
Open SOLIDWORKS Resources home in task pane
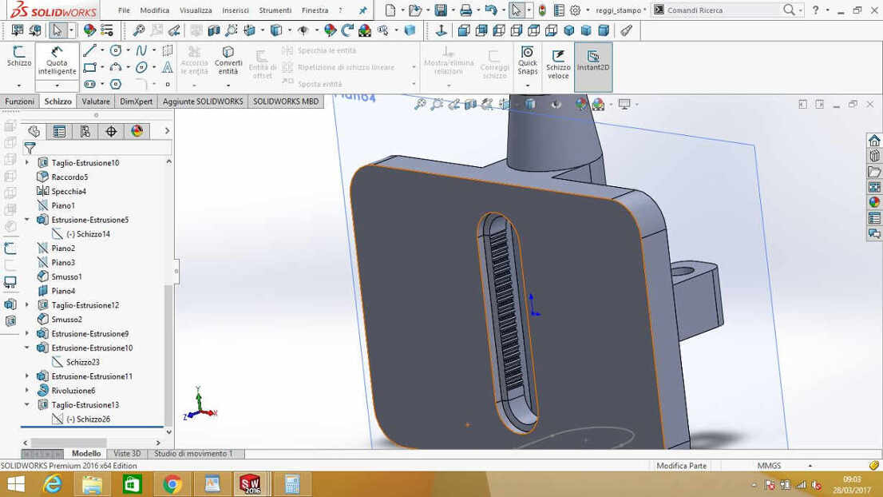(x=874, y=141)
